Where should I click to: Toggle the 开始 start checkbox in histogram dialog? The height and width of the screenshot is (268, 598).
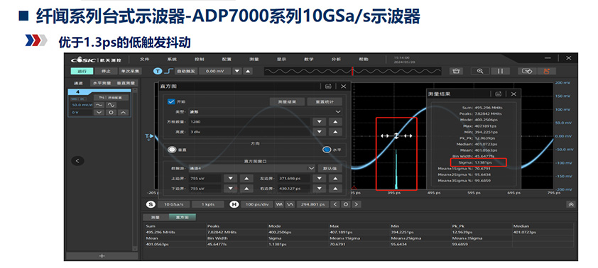(171, 101)
